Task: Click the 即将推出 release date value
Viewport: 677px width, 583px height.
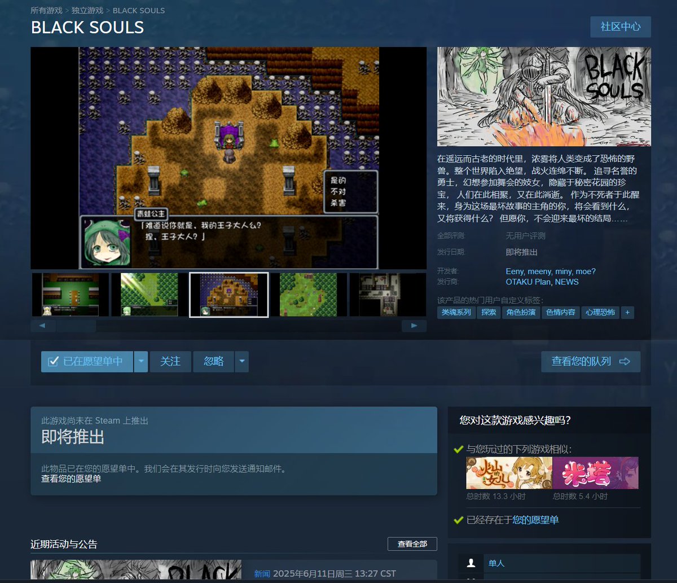Action: pos(521,252)
